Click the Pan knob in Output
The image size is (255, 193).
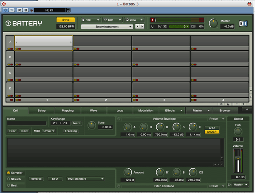[238, 131]
